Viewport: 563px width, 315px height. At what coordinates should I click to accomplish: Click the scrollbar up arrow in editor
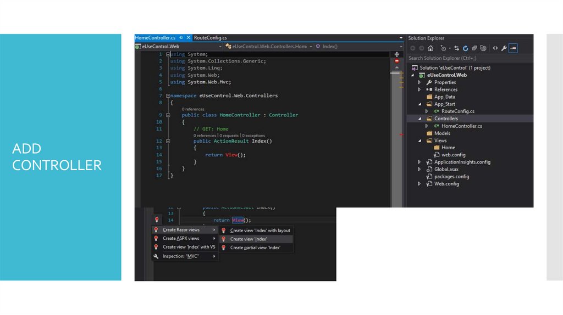coord(397,67)
